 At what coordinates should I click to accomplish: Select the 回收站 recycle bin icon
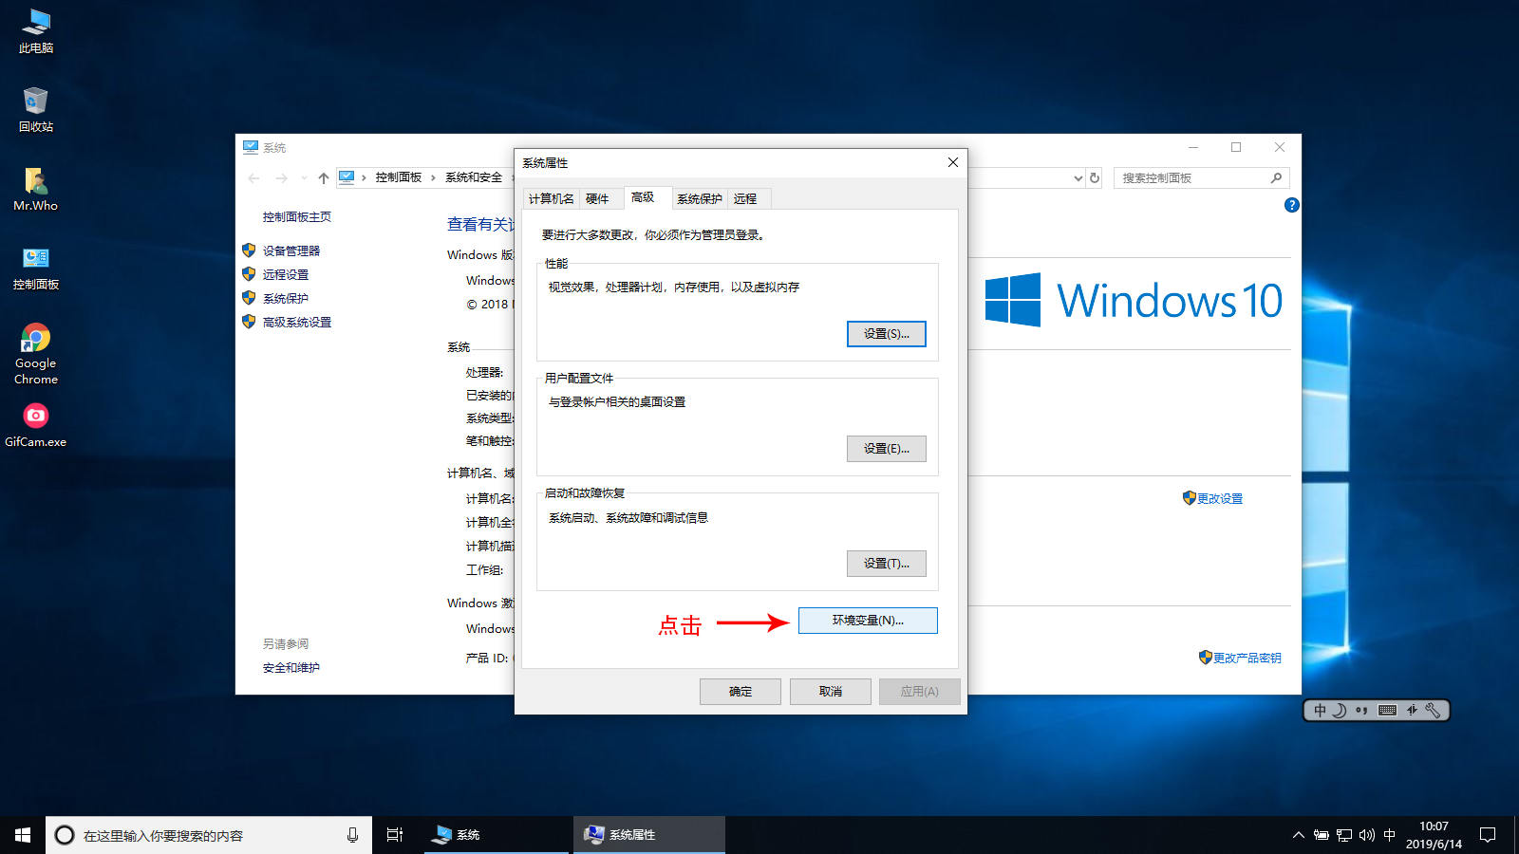click(x=36, y=110)
